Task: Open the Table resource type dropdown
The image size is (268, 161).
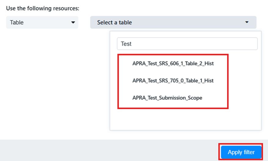Action: click(42, 23)
